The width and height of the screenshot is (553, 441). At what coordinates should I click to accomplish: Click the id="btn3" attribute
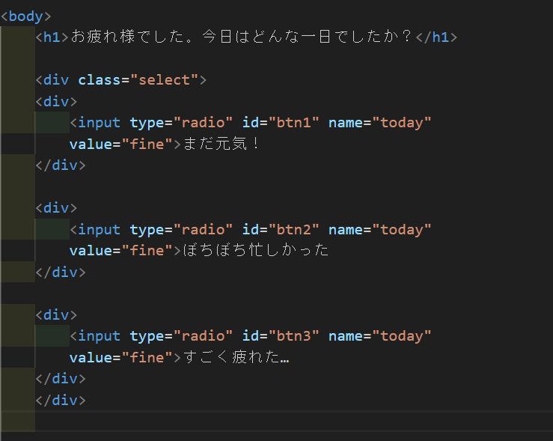[281, 336]
